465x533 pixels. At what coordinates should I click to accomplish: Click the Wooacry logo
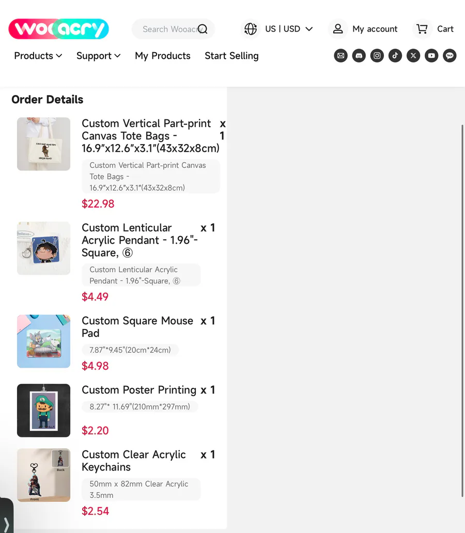(58, 29)
